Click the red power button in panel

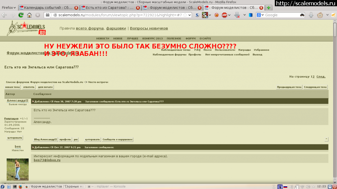[335, 187]
